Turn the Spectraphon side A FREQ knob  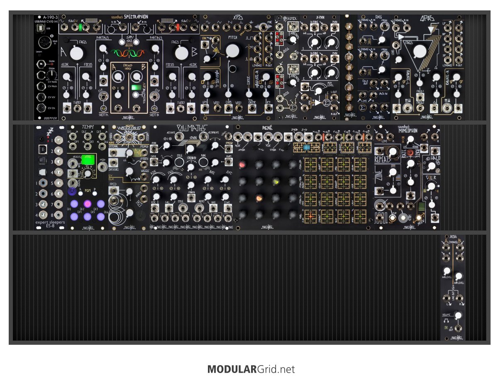[77, 54]
